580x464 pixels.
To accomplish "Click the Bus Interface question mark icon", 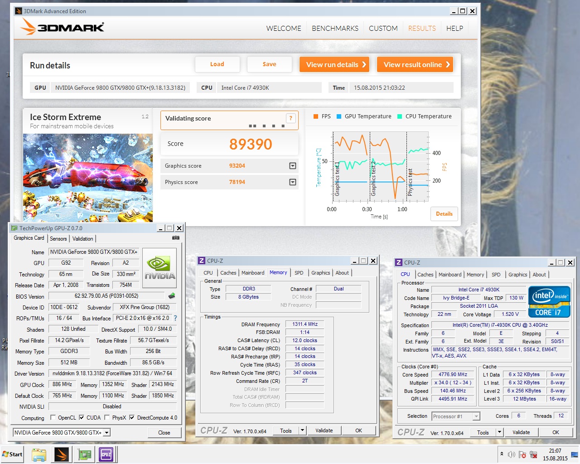I will tap(175, 318).
